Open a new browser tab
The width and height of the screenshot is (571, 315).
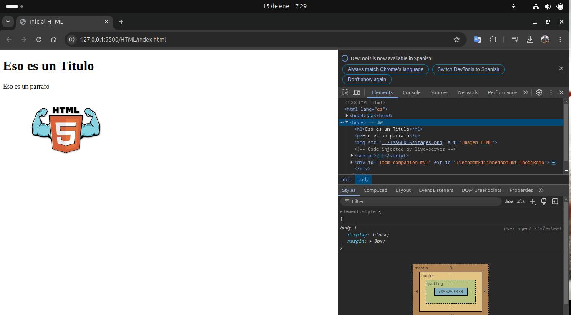click(121, 22)
